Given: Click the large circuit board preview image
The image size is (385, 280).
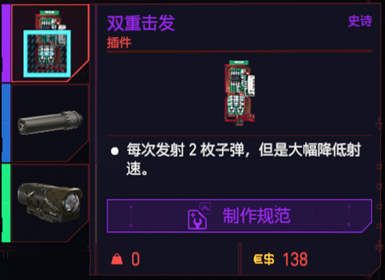Looking at the screenshot, I should coord(240,93).
